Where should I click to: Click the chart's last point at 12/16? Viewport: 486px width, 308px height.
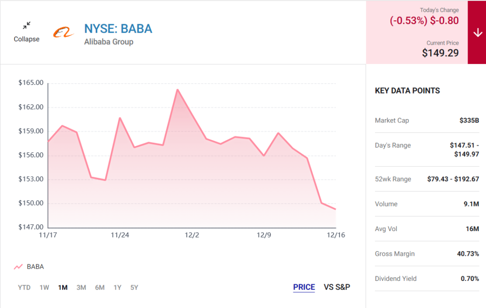[x=336, y=209]
